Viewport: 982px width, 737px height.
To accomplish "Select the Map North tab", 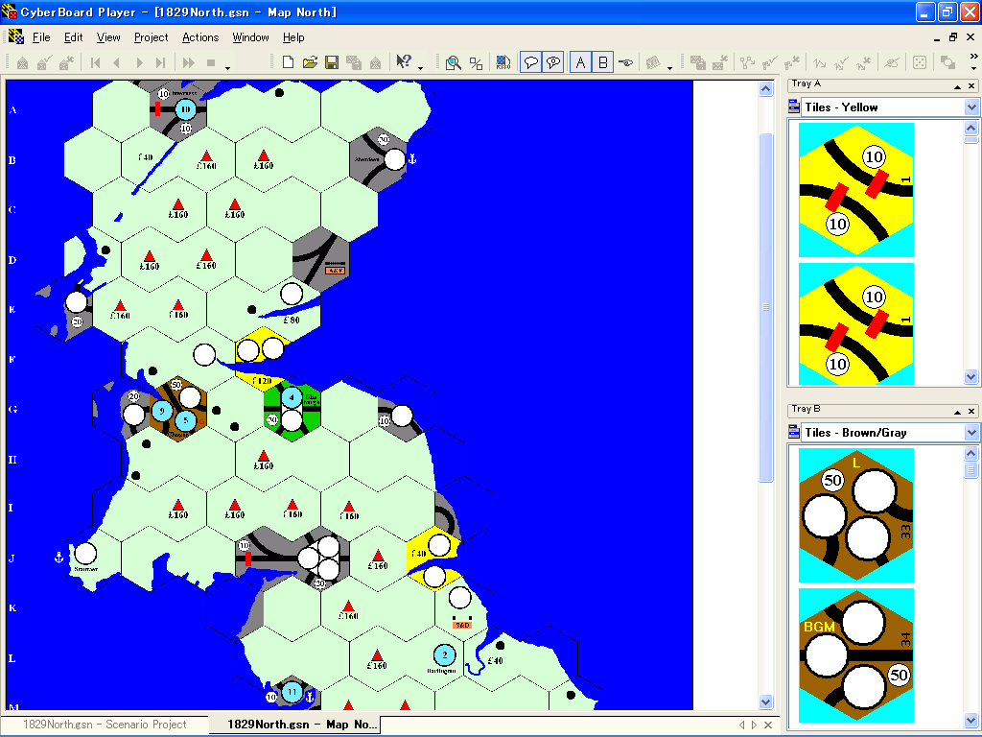I will click(x=295, y=725).
